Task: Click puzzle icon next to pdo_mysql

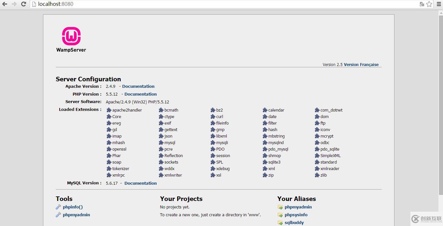Action: click(265, 149)
